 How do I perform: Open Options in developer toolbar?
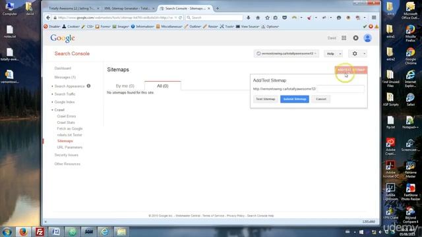[x=270, y=26]
